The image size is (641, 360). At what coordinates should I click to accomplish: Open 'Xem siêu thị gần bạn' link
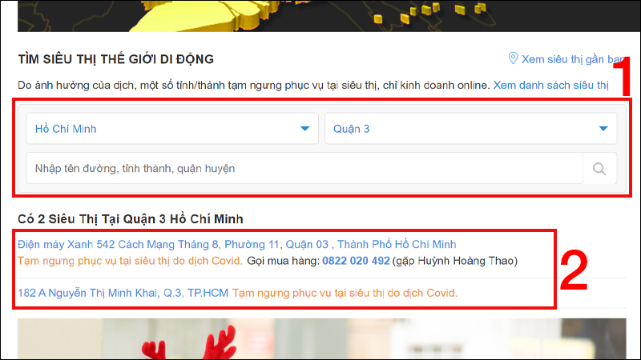pyautogui.click(x=573, y=59)
